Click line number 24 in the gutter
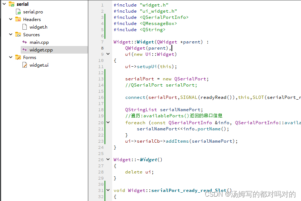Screen dimensions: 301x201 click(x=101, y=147)
